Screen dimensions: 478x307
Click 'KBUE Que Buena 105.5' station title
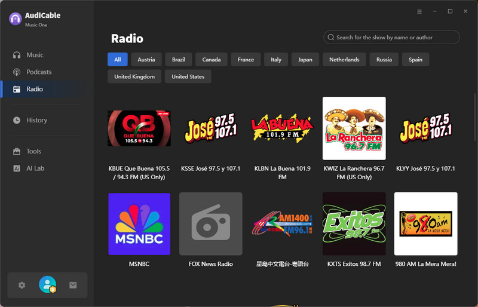click(x=139, y=173)
